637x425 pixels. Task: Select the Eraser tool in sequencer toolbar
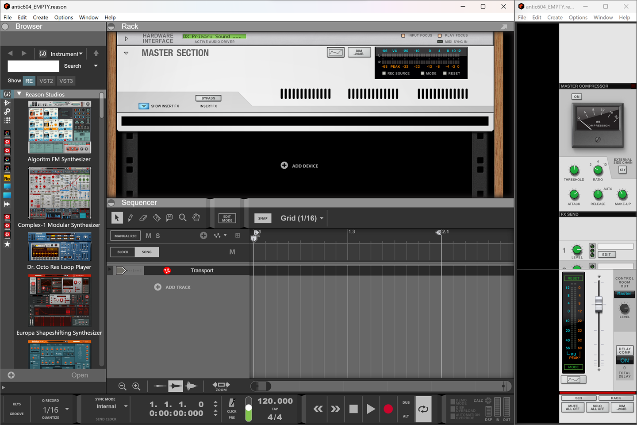[x=143, y=218]
